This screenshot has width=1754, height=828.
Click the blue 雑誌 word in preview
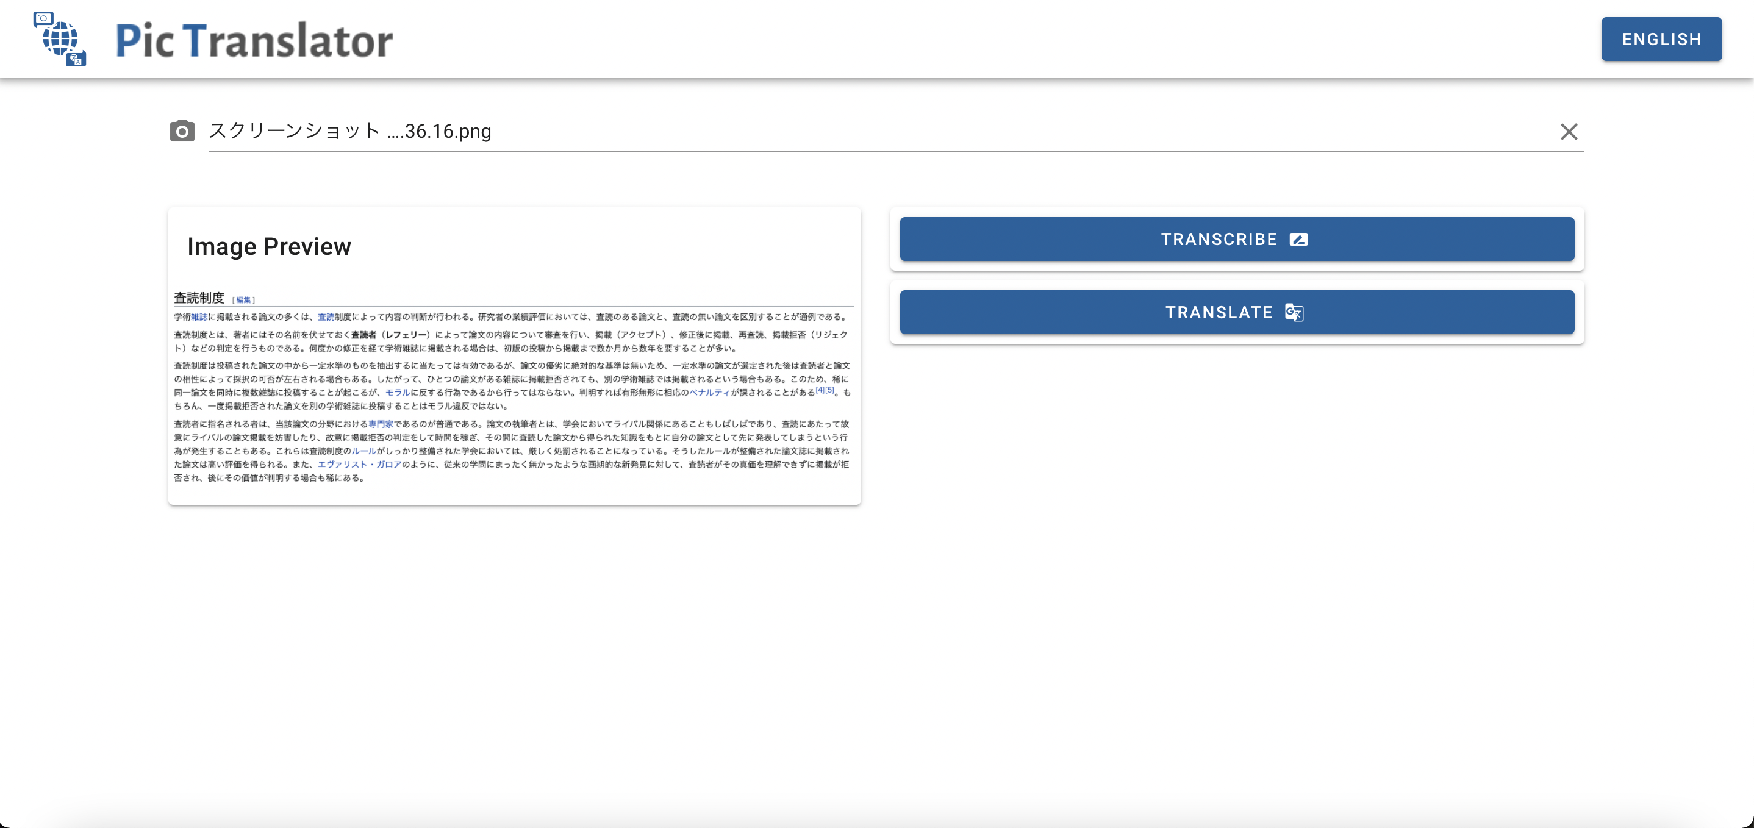(199, 317)
